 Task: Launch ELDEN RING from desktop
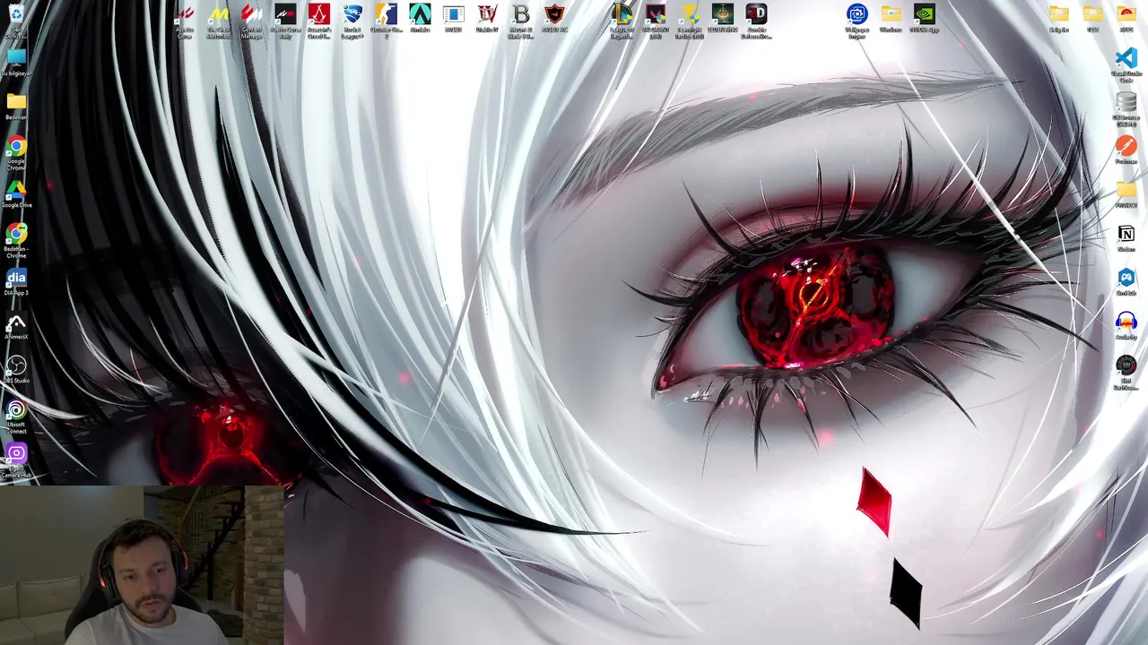[723, 18]
